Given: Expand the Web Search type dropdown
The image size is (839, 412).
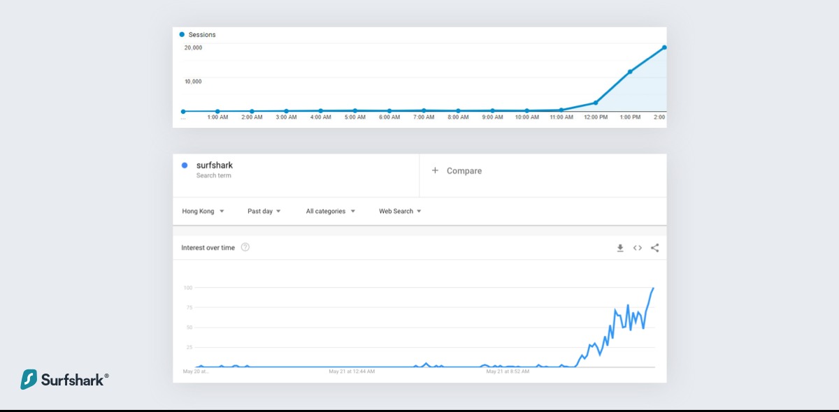Looking at the screenshot, I should [401, 211].
